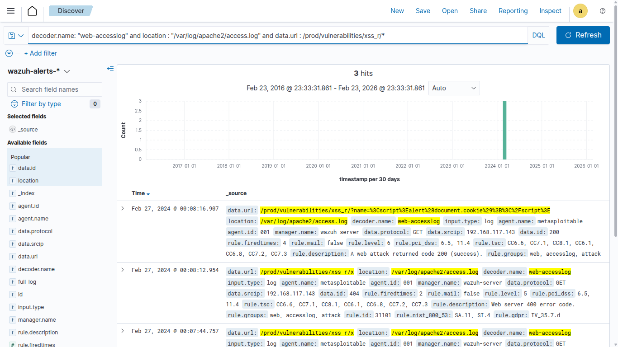Open the Reporting menu item
Image resolution: width=618 pixels, height=347 pixels.
click(513, 11)
